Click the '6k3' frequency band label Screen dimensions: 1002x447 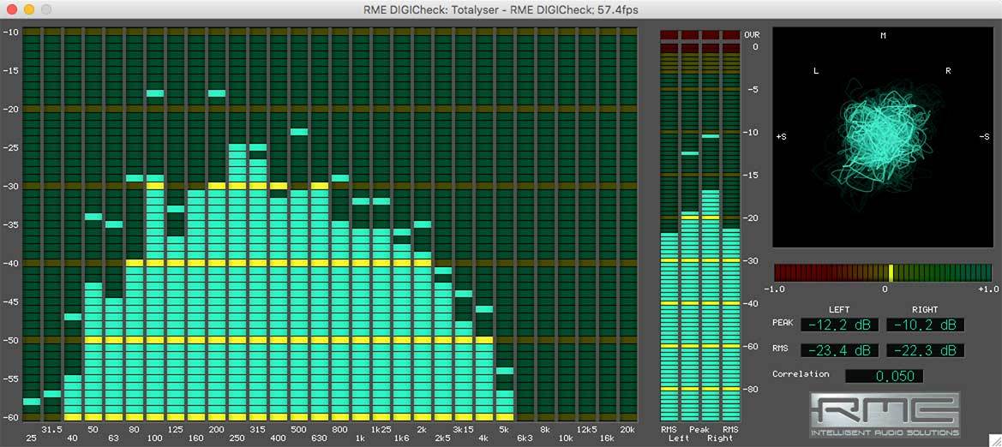coord(524,439)
